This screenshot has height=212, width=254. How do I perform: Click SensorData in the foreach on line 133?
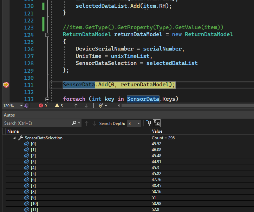(x=143, y=99)
